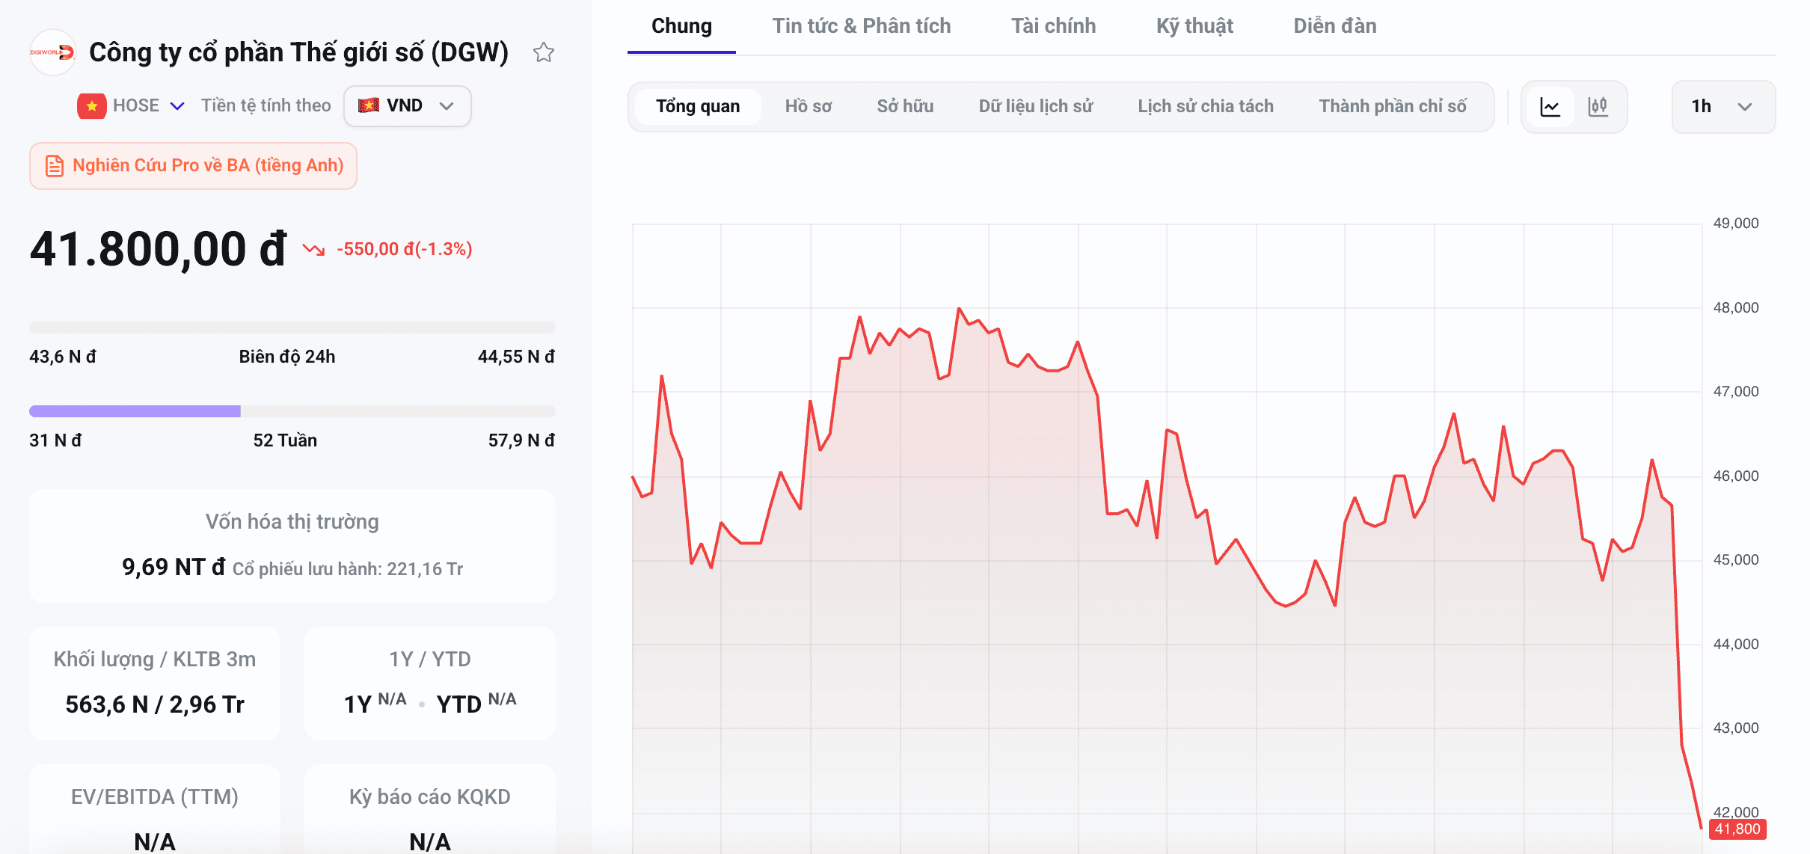Select the Thành phần chỉ số sub-tab
1810x854 pixels.
coord(1393,107)
